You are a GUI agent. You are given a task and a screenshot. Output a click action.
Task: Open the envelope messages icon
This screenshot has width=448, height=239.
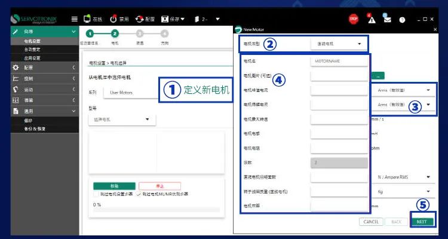(387, 20)
